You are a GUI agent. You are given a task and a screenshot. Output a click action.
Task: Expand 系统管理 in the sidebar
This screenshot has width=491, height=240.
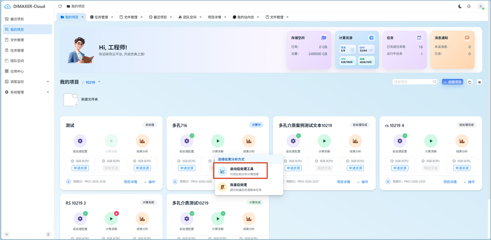coord(27,92)
